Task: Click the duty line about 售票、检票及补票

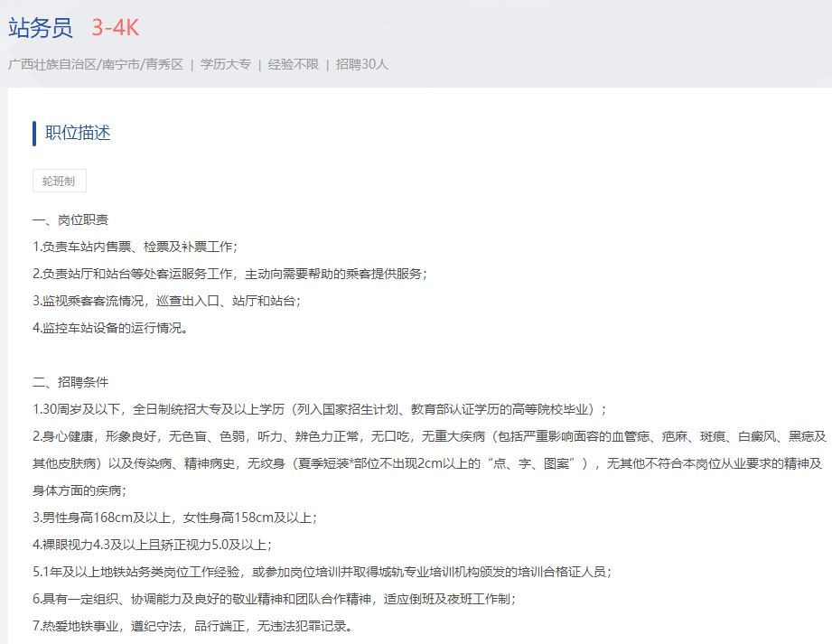Action: (x=136, y=247)
